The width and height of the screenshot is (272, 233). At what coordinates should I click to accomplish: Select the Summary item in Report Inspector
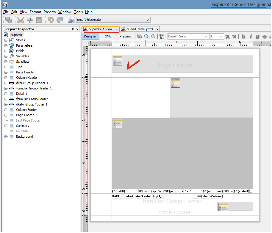point(22,126)
